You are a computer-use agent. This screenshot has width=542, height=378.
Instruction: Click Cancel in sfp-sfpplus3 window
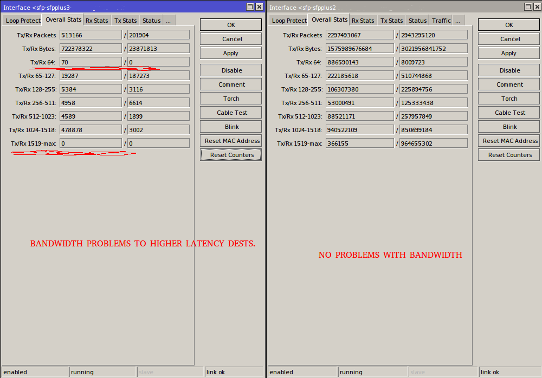tap(231, 39)
